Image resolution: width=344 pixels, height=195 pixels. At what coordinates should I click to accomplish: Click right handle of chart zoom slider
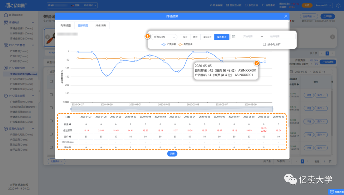click(x=272, y=109)
